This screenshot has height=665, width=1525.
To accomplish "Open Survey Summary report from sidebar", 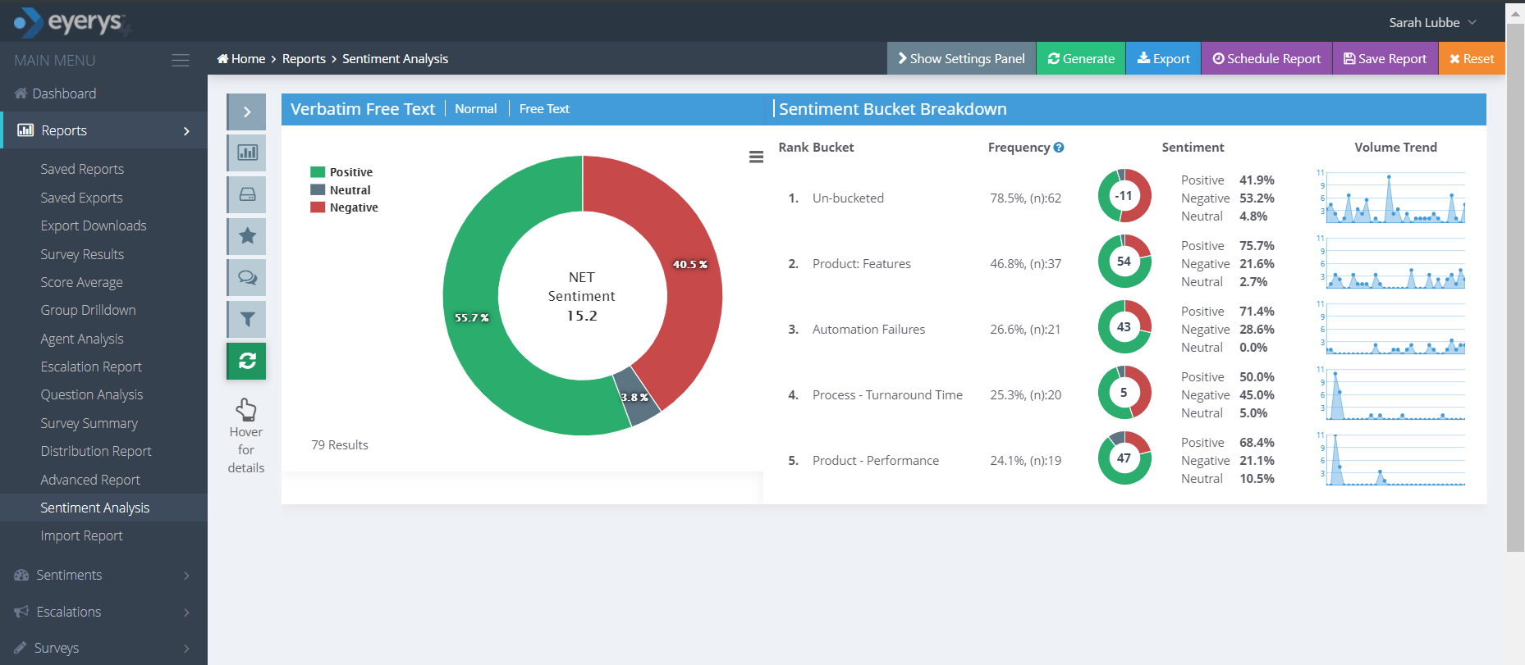I will click(x=89, y=423).
